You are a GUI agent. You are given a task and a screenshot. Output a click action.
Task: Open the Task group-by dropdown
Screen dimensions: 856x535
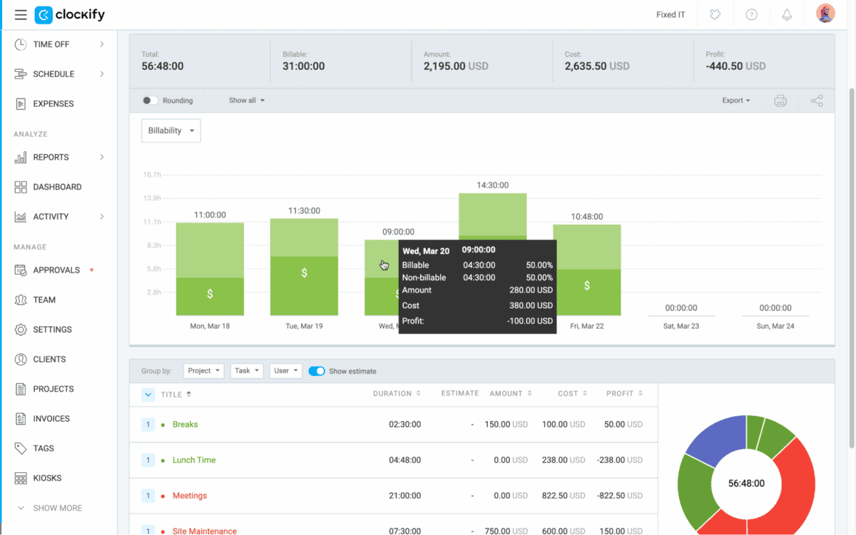pos(247,371)
